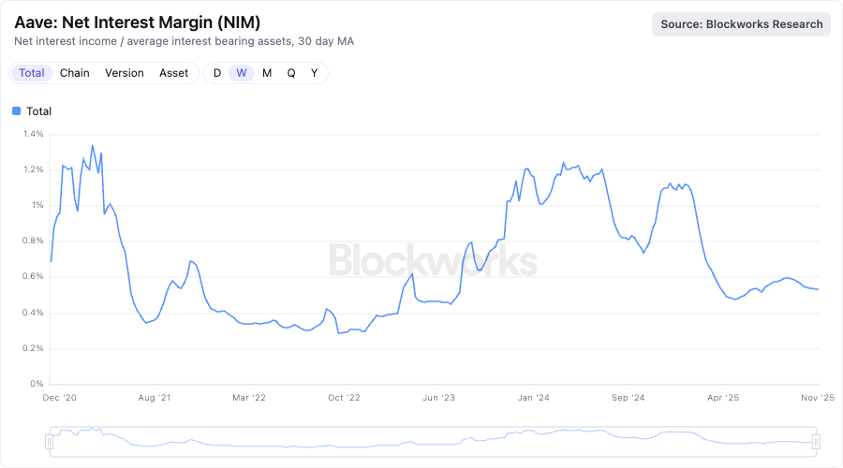Image resolution: width=843 pixels, height=468 pixels.
Task: Grab the left range slider handle
Action: click(50, 442)
